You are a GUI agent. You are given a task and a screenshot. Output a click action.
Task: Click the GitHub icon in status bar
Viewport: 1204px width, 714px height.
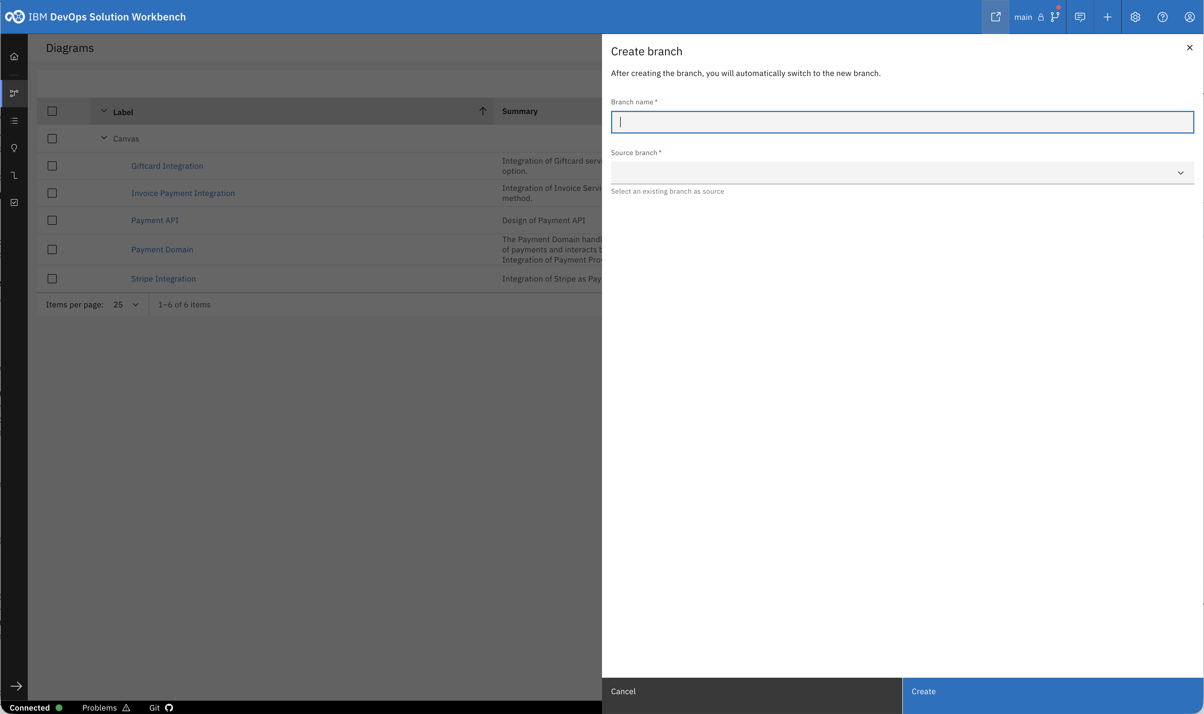tap(169, 708)
